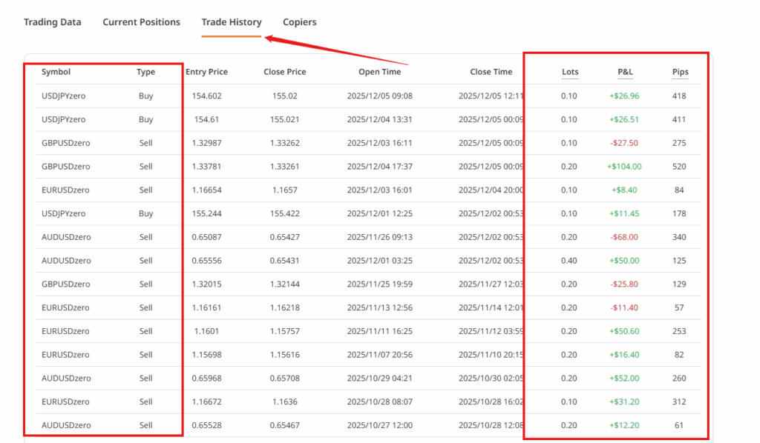
Task: Click the entry price 155.244 cell
Action: (x=206, y=213)
